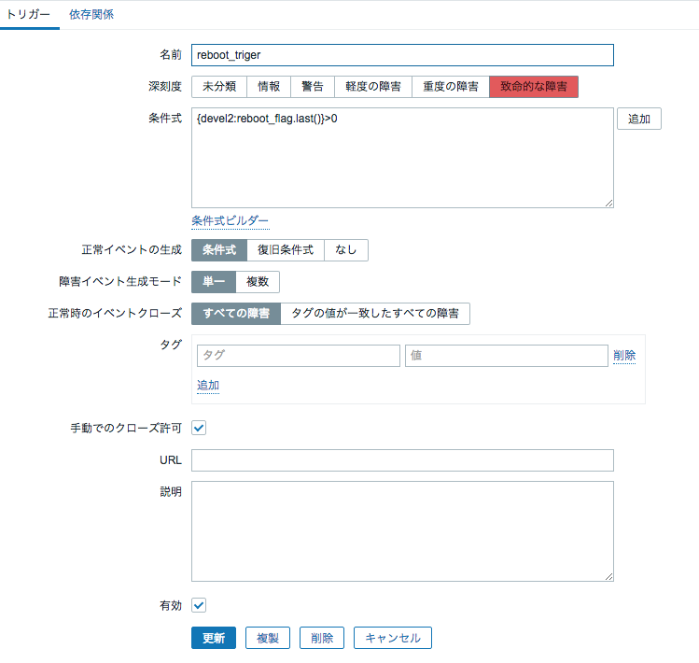This screenshot has width=699, height=663.
Task: Toggle the 有効 checkbox
Action: pyautogui.click(x=199, y=605)
